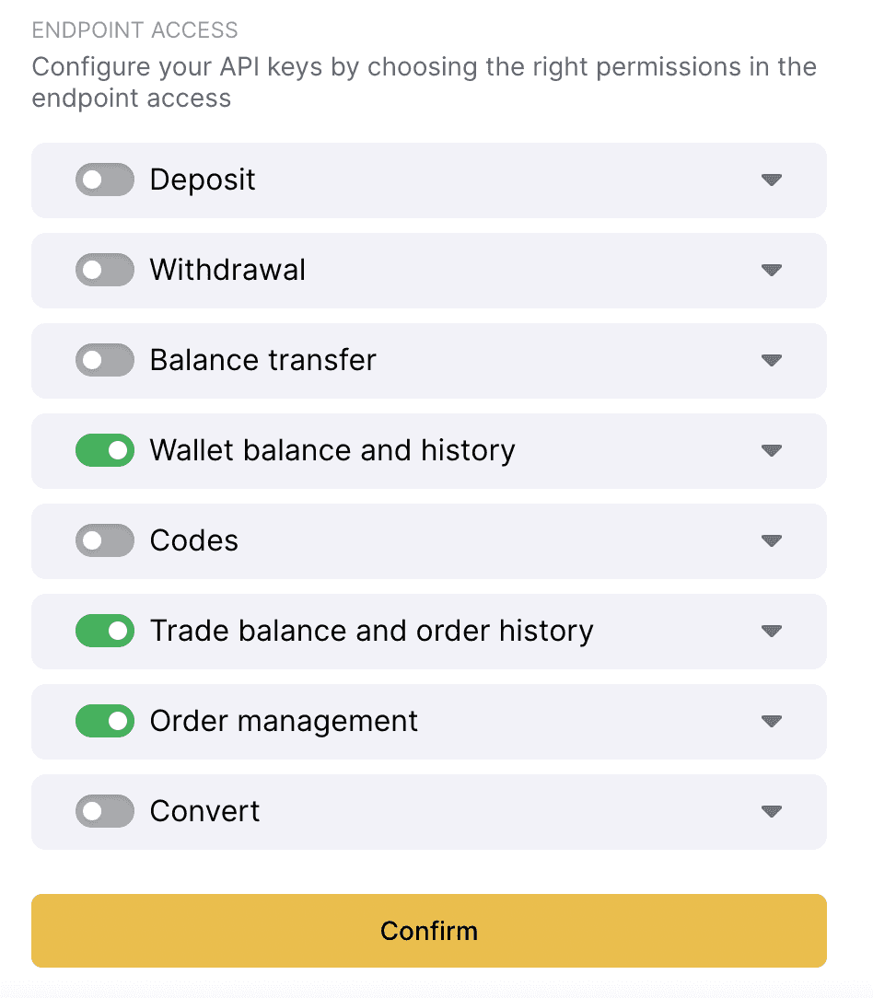Screen dimensions: 873x998
Task: Expand the Withdrawal dropdown arrow
Action: click(x=771, y=271)
